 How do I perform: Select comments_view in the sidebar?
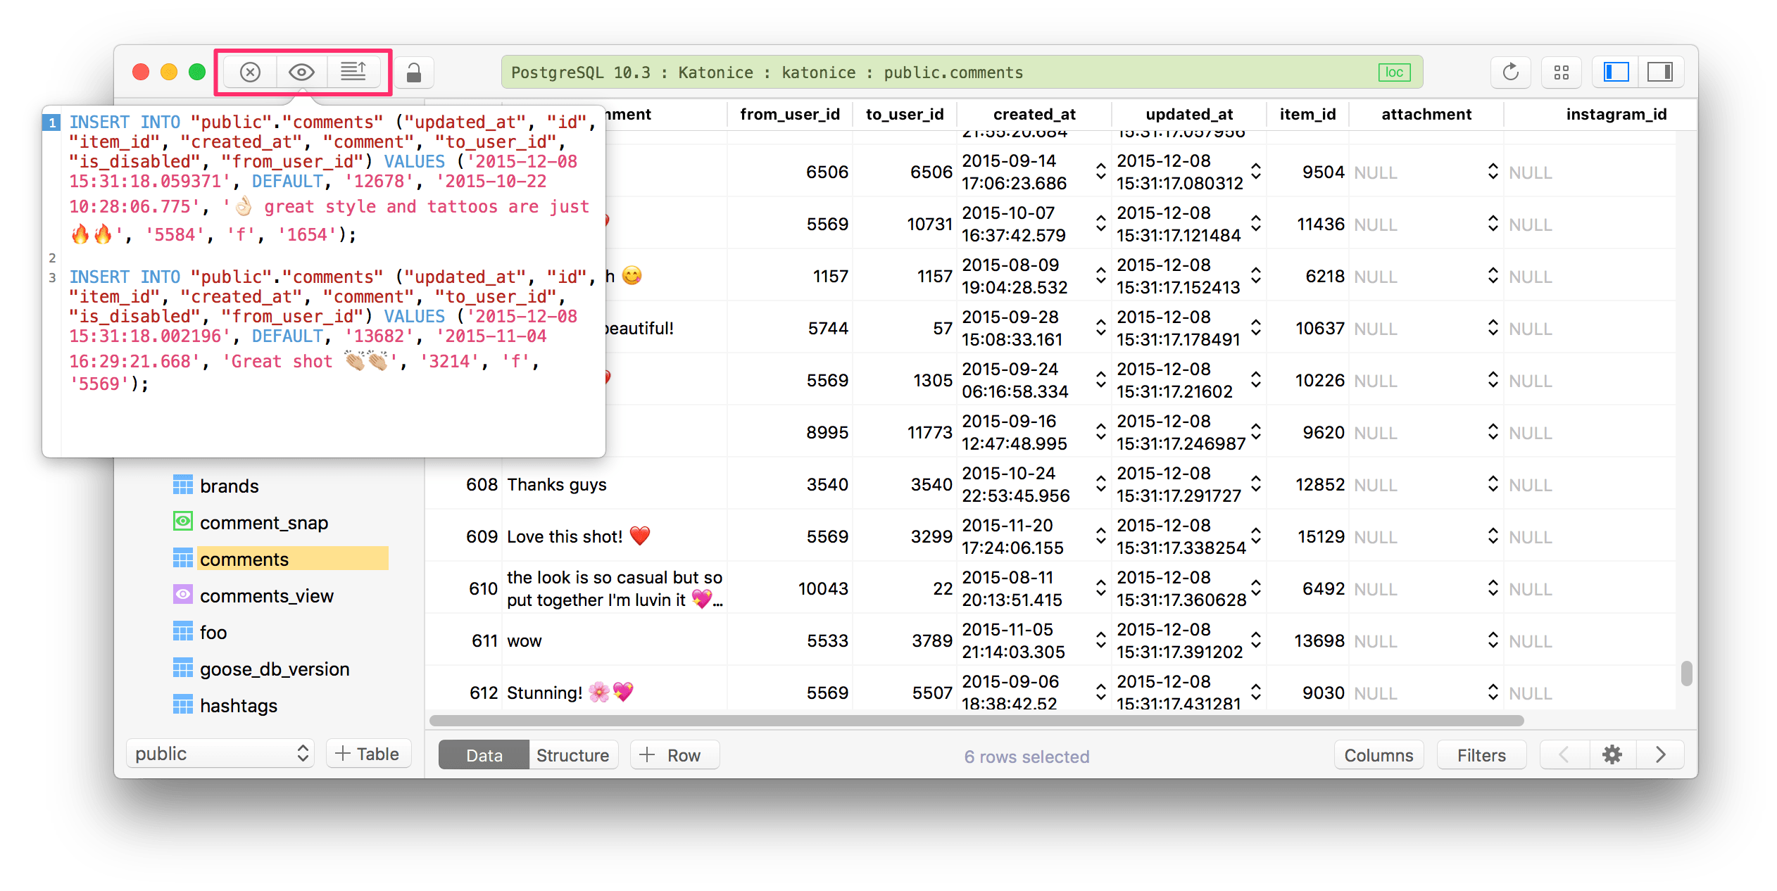click(266, 595)
